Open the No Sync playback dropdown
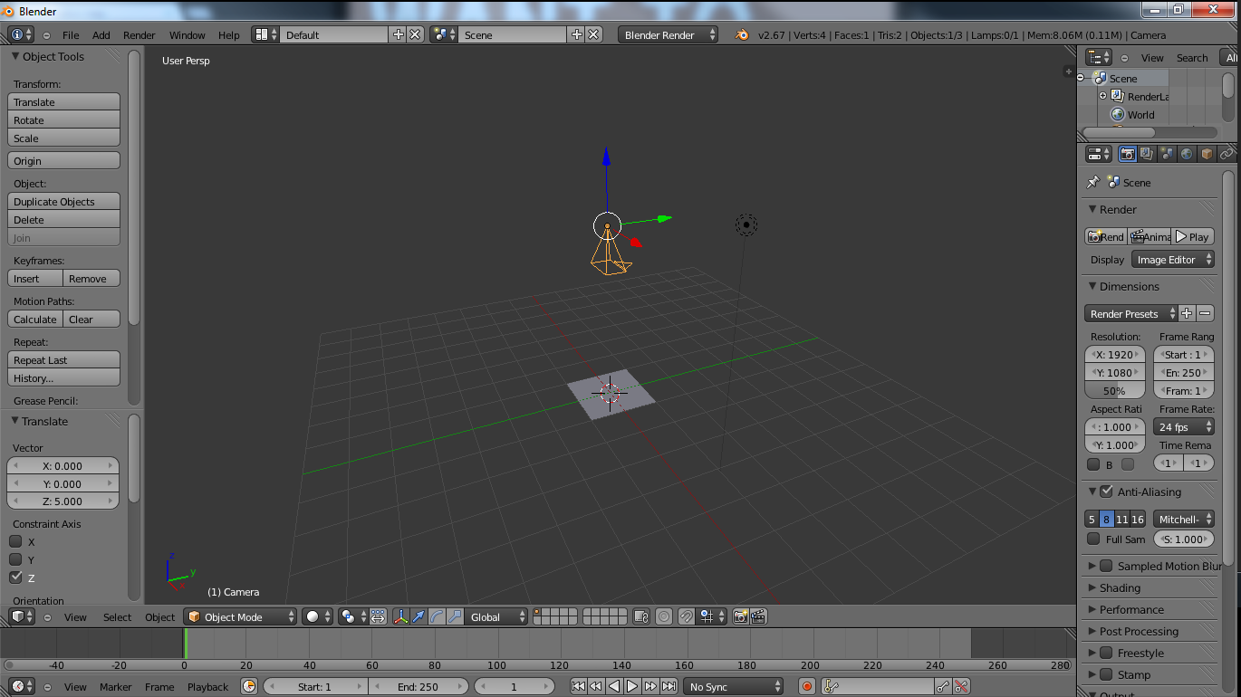Screen dimensions: 1241x697 coord(734,686)
